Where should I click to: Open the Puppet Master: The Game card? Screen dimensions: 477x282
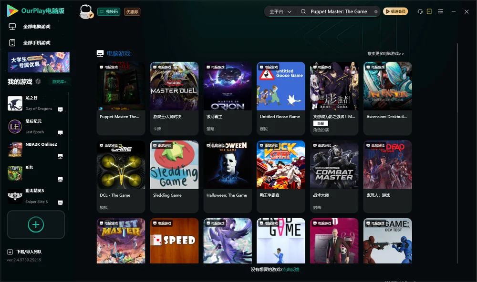pos(121,99)
